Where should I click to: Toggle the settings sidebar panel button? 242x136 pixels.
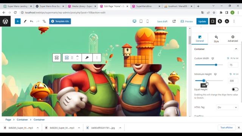click(x=213, y=21)
